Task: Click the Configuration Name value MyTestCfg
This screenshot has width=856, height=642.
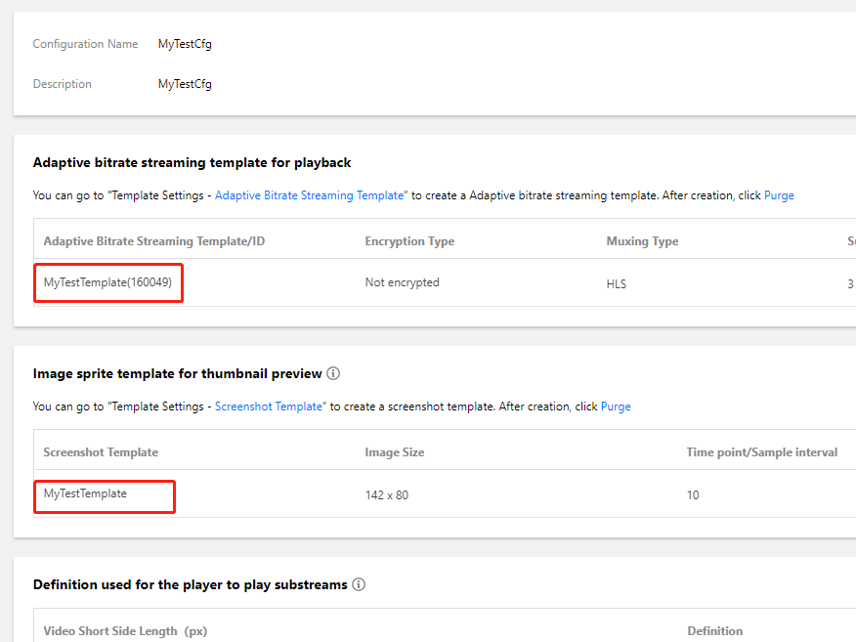Action: click(x=185, y=44)
